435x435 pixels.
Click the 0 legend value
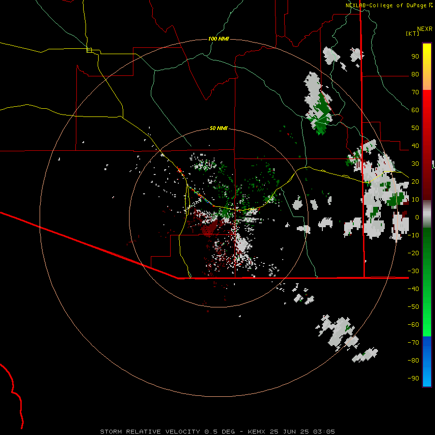(x=417, y=217)
